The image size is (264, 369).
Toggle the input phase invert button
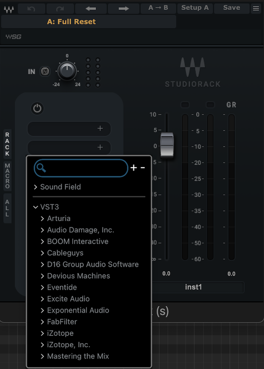(x=45, y=71)
